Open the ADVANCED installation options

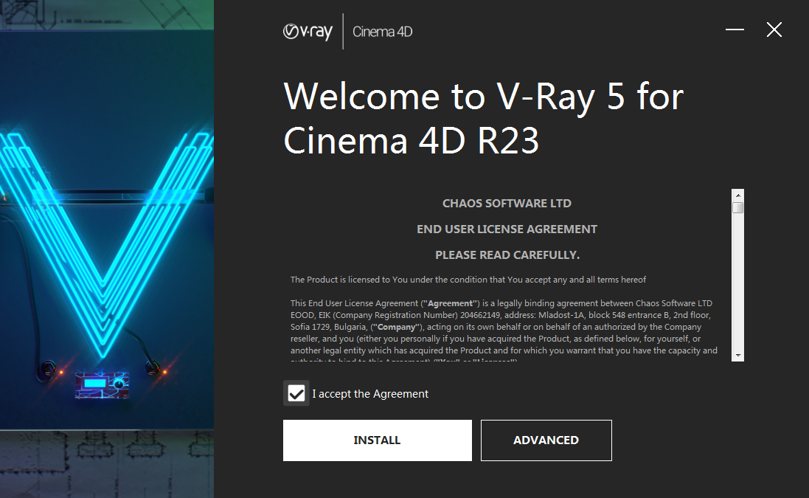pyautogui.click(x=546, y=440)
